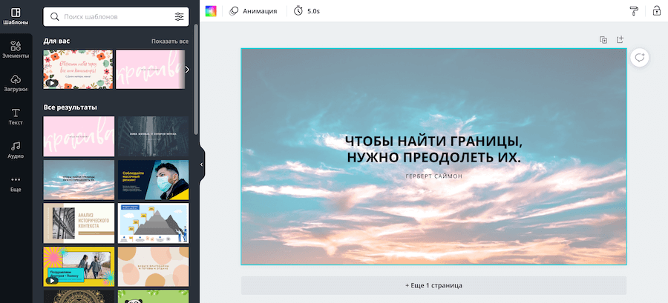
Task: Click Показать все link
Action: click(169, 41)
